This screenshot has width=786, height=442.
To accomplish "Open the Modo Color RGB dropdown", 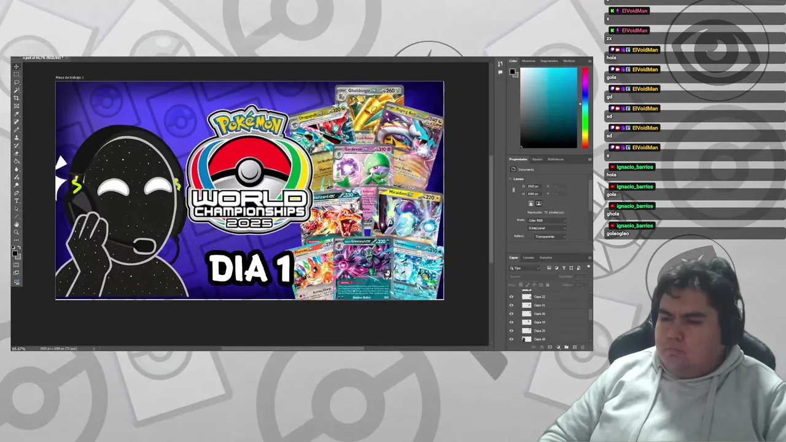I will [547, 220].
